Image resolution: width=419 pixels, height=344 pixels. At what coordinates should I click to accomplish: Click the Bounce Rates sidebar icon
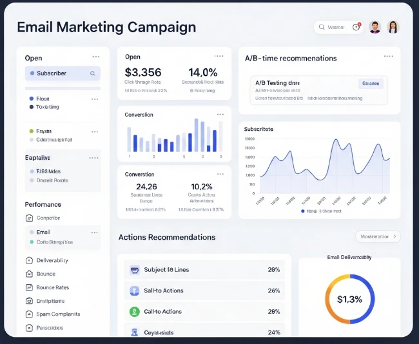(x=29, y=288)
